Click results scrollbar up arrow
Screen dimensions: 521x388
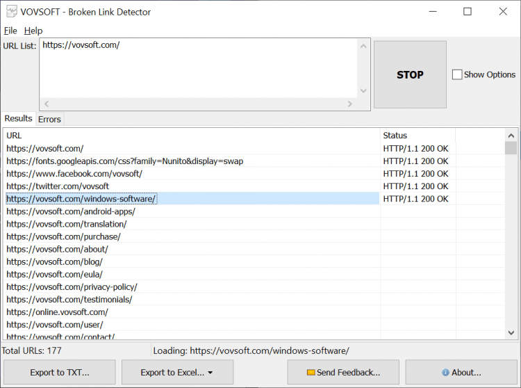(x=511, y=136)
